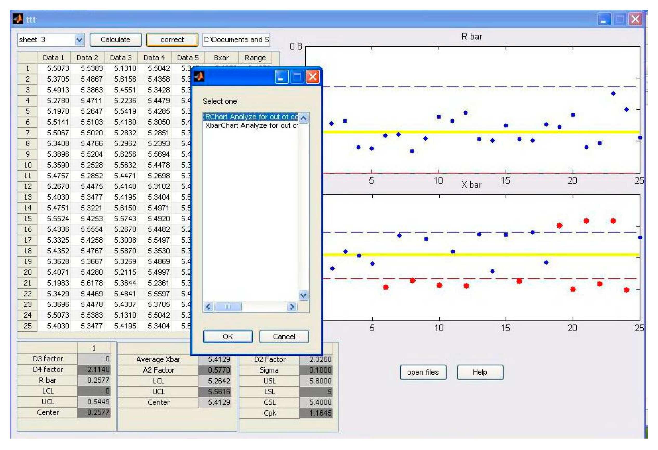
Task: Select XbarChart Analyze for out of control
Action: point(251,125)
